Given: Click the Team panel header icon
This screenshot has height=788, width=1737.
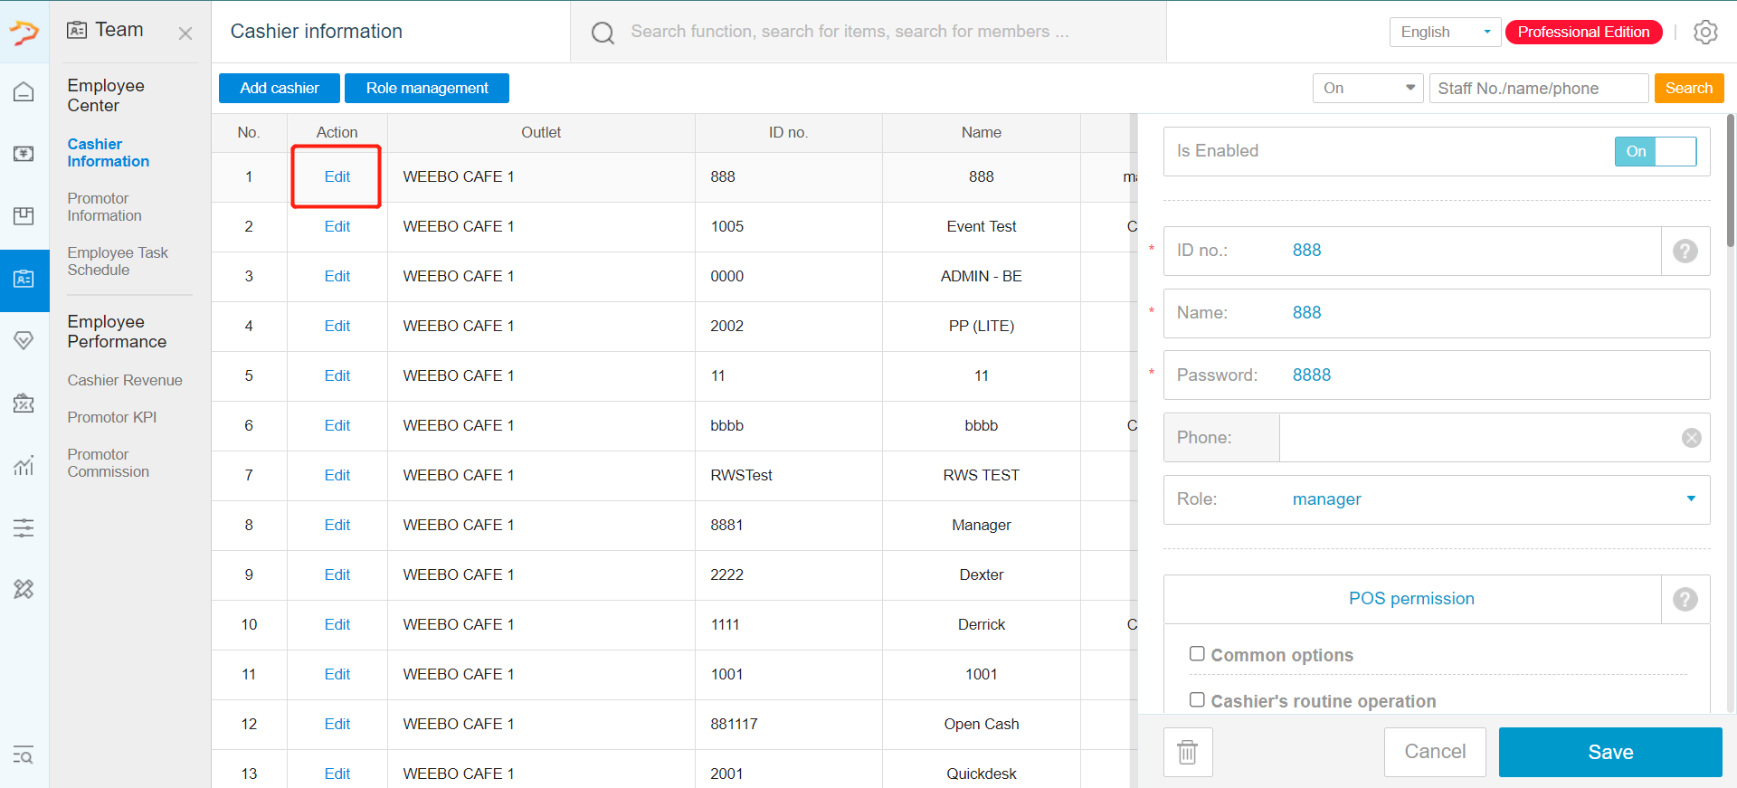Looking at the screenshot, I should click(77, 30).
